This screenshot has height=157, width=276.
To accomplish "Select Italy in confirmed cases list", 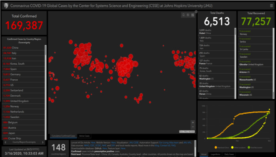I will pyautogui.click(x=23, y=53).
